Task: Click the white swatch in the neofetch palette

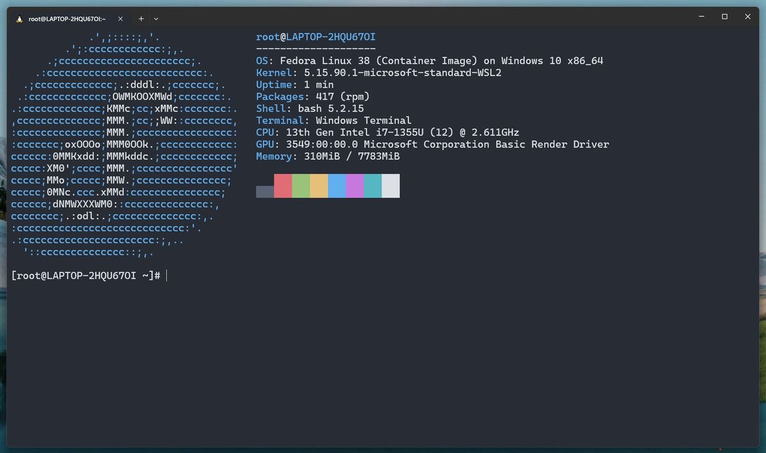Action: coord(389,185)
